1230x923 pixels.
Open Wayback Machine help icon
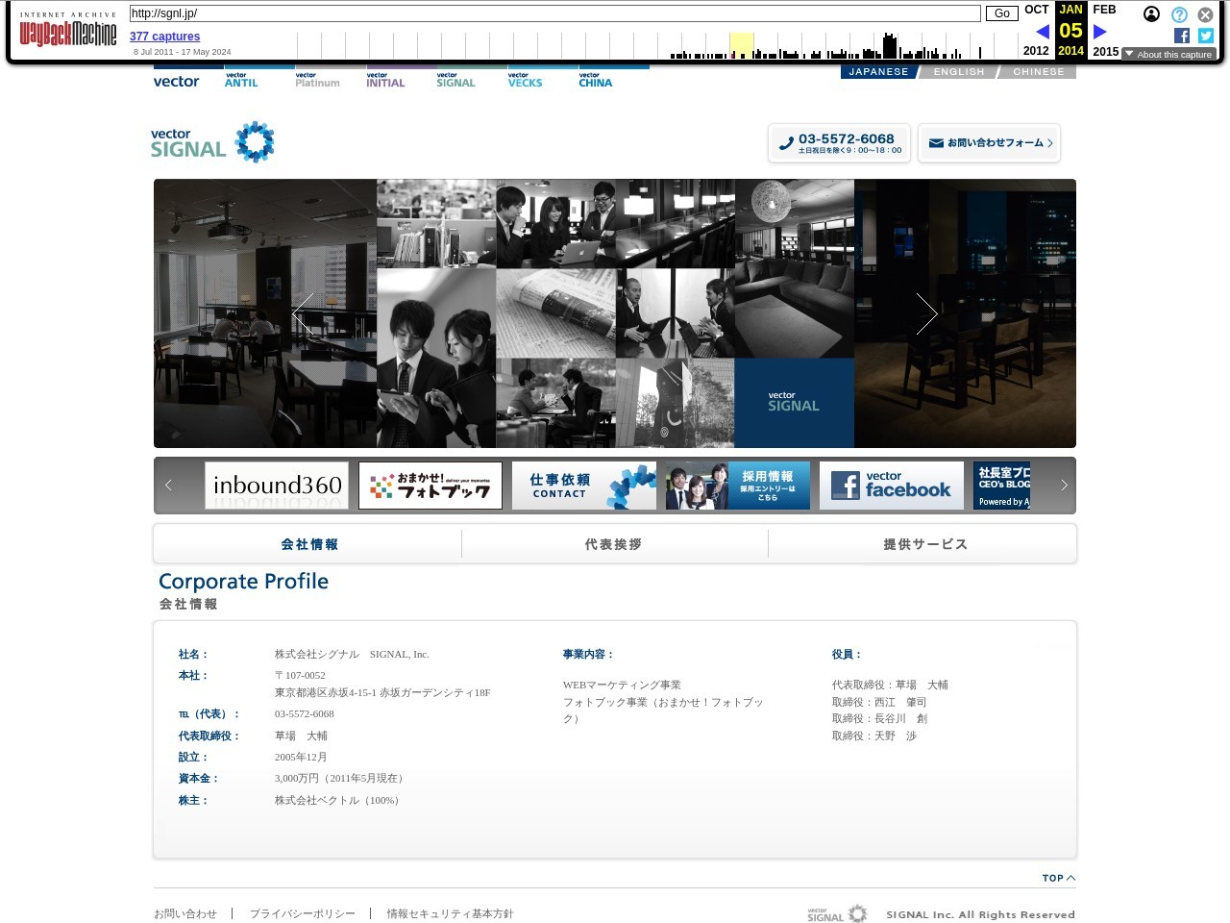(1179, 14)
